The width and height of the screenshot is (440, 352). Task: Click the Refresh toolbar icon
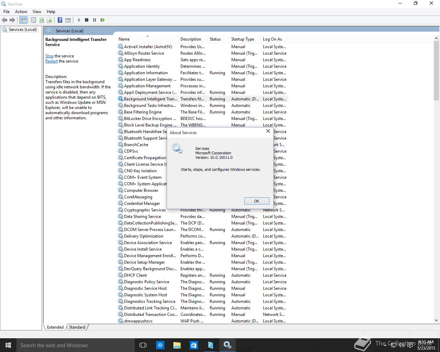pyautogui.click(x=42, y=20)
